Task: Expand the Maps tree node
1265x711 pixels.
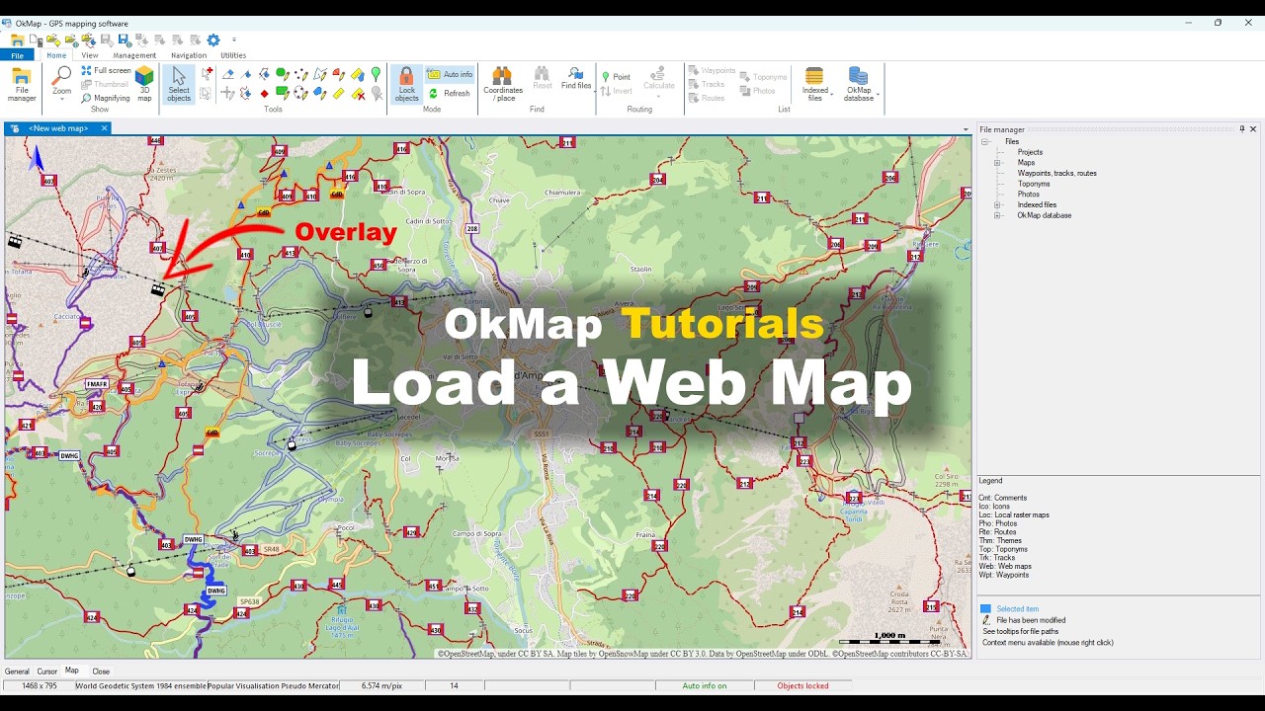Action: click(x=997, y=163)
